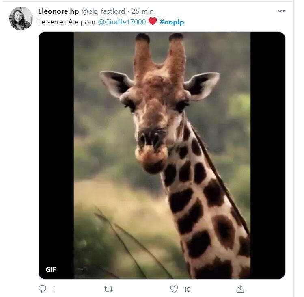Like the tweet with the heart outline

(174, 289)
